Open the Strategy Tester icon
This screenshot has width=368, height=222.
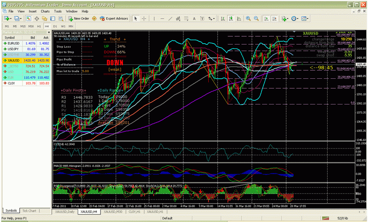(x=60, y=18)
